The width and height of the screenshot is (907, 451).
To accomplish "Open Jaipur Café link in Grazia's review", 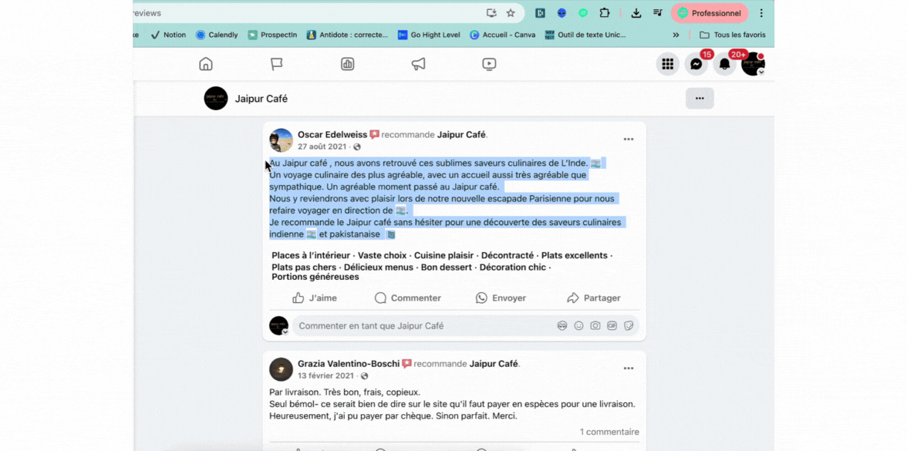I will point(494,364).
